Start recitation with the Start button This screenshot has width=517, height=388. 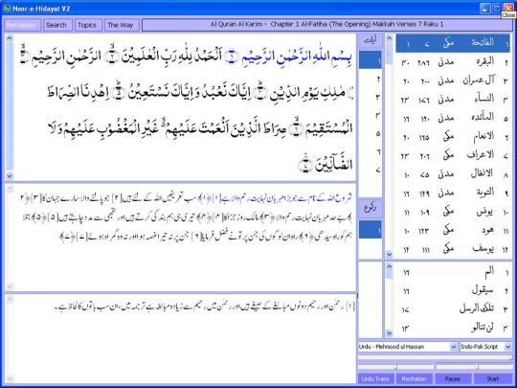[x=493, y=378]
